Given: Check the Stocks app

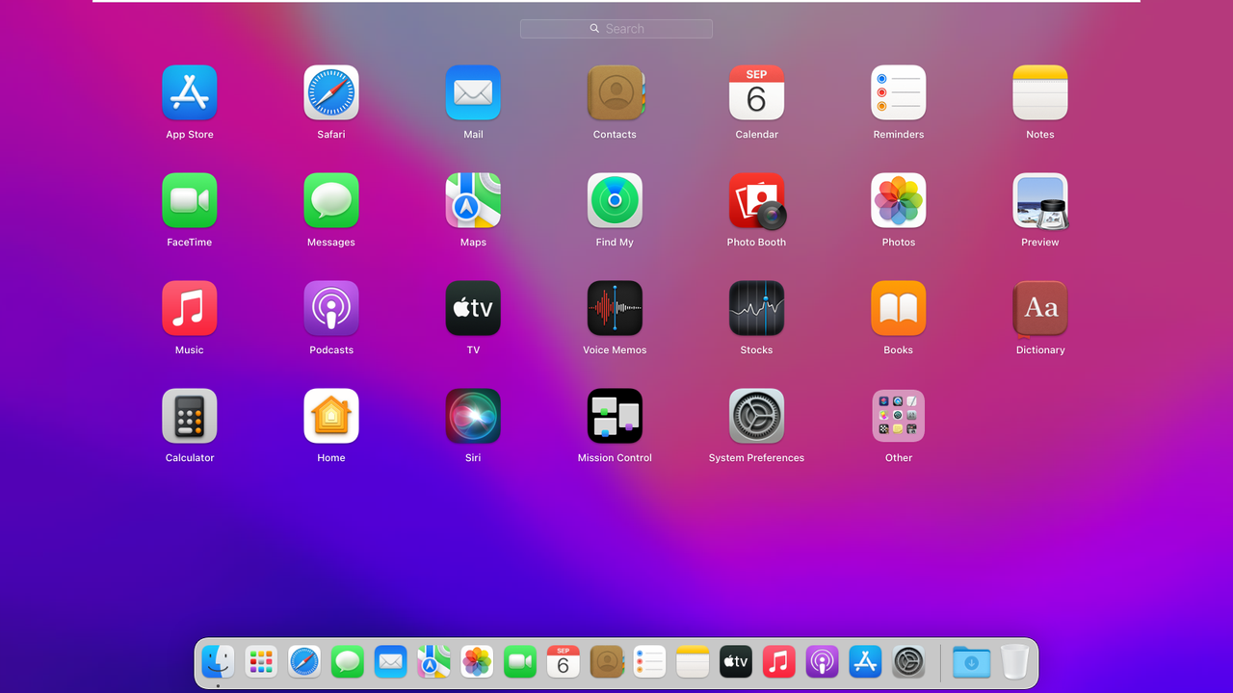Looking at the screenshot, I should pyautogui.click(x=756, y=309).
